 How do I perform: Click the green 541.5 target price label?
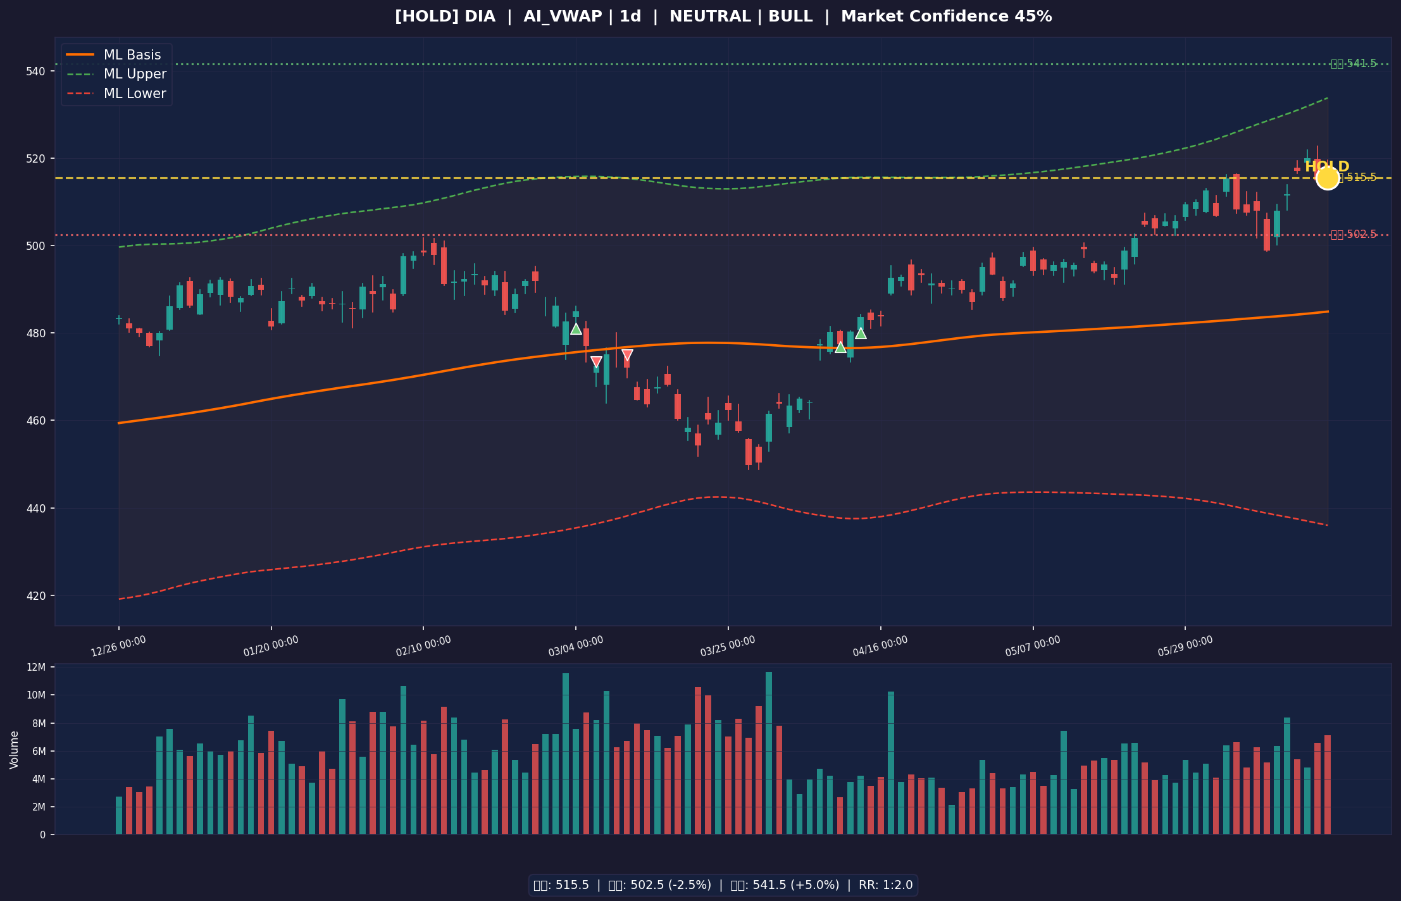[1354, 63]
